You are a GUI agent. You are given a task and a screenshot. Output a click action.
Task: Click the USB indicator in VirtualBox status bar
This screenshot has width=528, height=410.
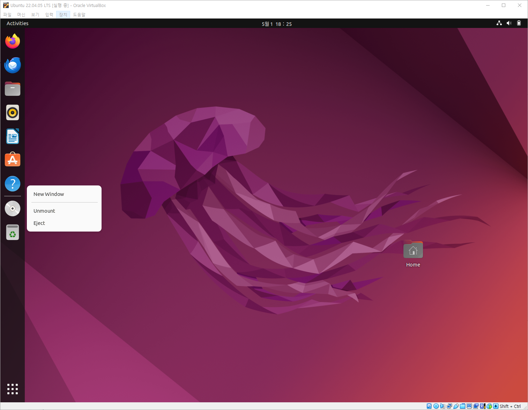pyautogui.click(x=456, y=406)
